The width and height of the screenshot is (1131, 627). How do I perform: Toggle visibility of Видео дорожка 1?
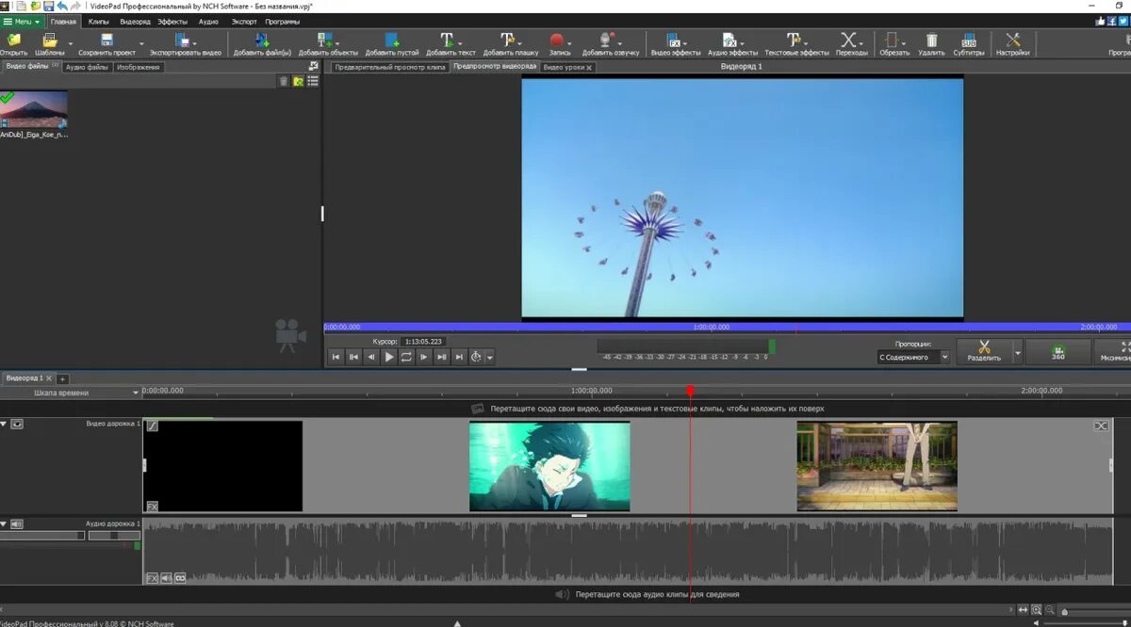[x=17, y=425]
